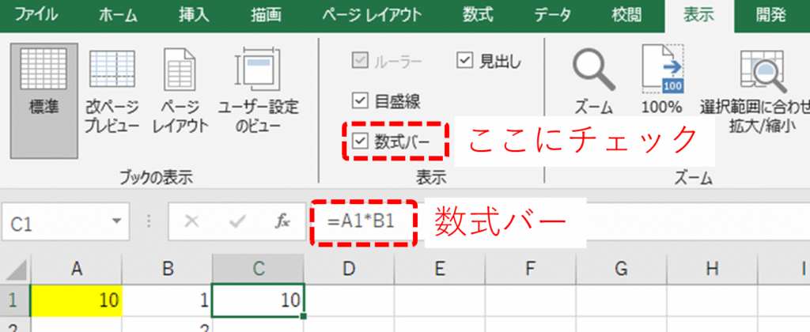Image resolution: width=810 pixels, height=332 pixels.
Task: Uncheck the 目盛線 gridlines checkbox
Action: point(360,100)
